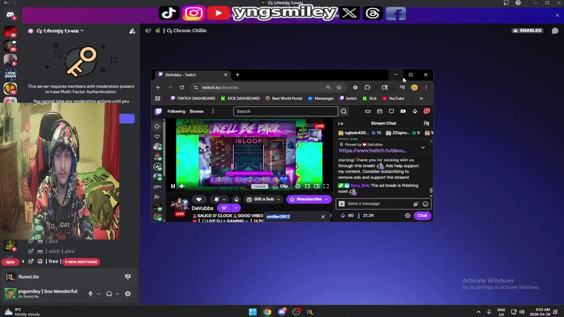Click the 9 NEW MENTIONS badge

pos(81,262)
